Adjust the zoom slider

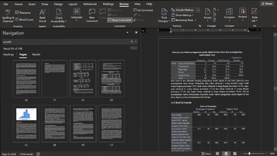pyautogui.click(x=249, y=153)
